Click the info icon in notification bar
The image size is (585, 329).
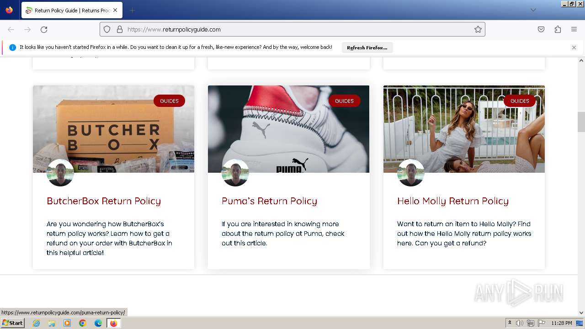[x=12, y=48]
